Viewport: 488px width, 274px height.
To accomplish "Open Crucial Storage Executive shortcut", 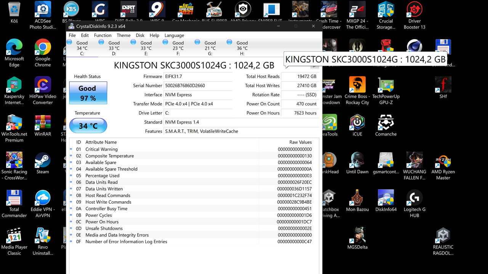I will (x=386, y=15).
